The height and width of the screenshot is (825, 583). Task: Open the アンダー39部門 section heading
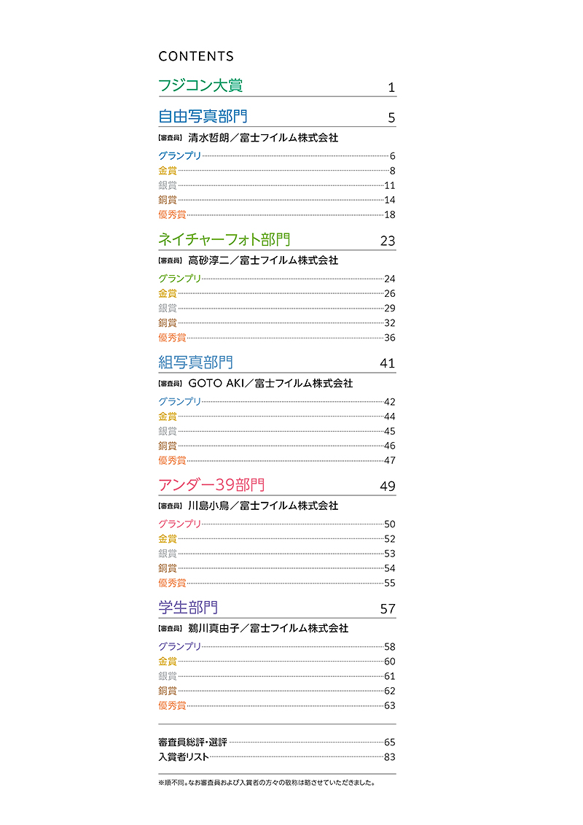click(x=211, y=485)
